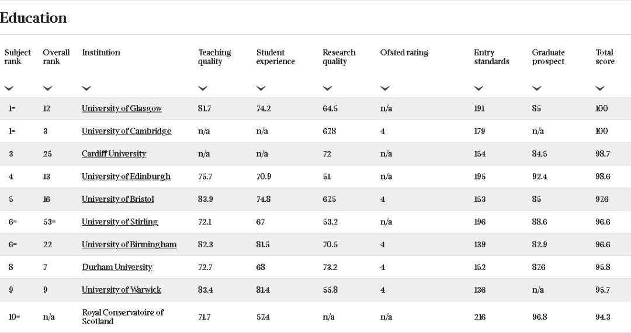Click the Ofsted rating sort chevron
631x333 pixels.
click(384, 89)
